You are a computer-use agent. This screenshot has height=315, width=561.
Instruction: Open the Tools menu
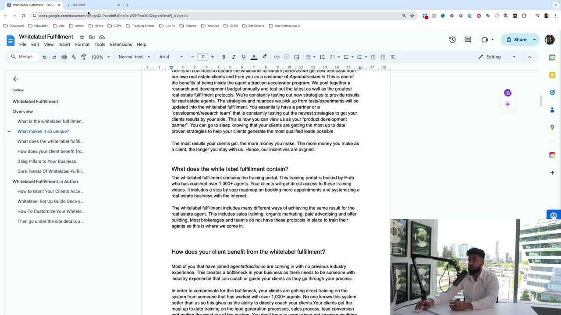(99, 44)
